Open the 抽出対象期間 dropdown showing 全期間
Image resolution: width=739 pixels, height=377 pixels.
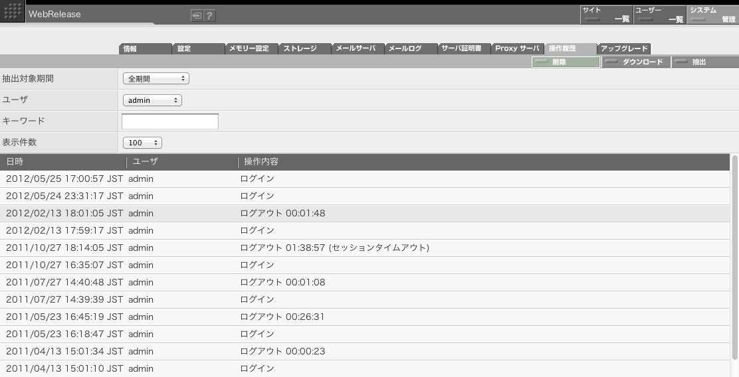pyautogui.click(x=156, y=79)
